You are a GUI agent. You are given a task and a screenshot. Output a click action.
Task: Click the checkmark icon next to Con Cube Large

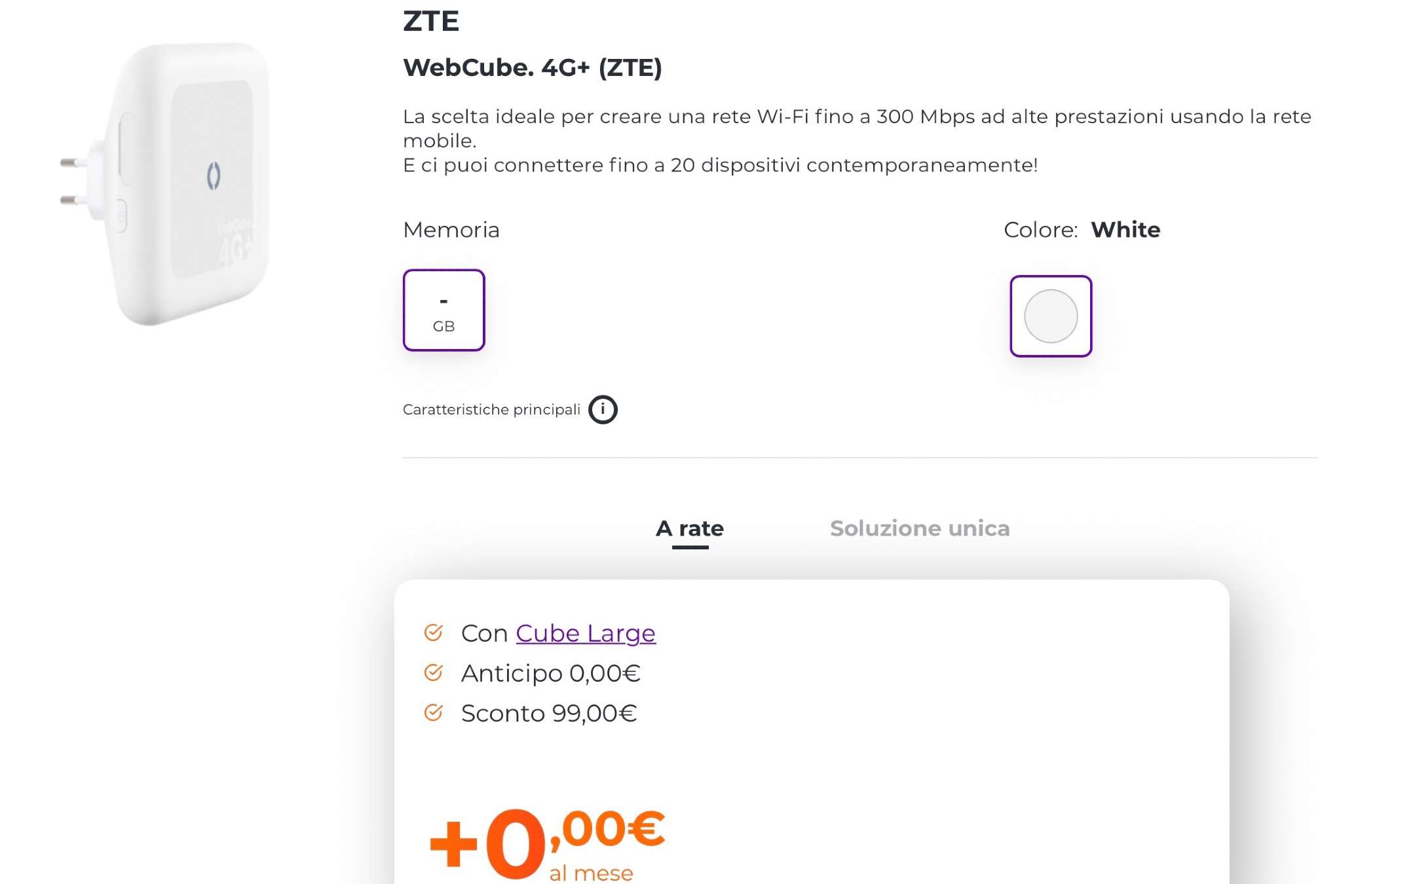[433, 633]
